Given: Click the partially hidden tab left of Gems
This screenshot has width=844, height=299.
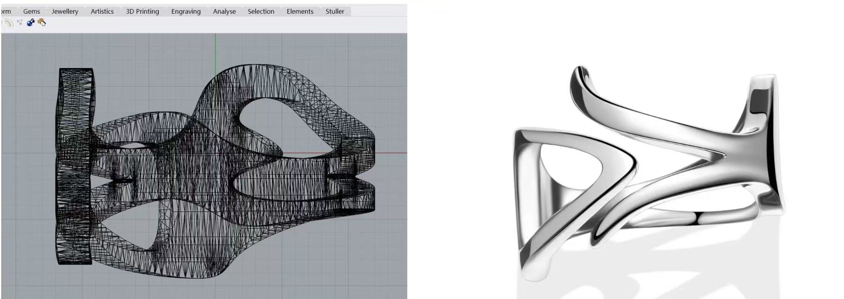Looking at the screenshot, I should click(6, 12).
